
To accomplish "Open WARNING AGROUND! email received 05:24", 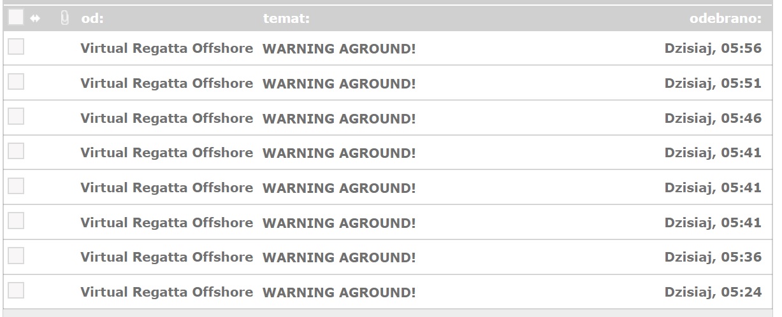I will tap(339, 293).
